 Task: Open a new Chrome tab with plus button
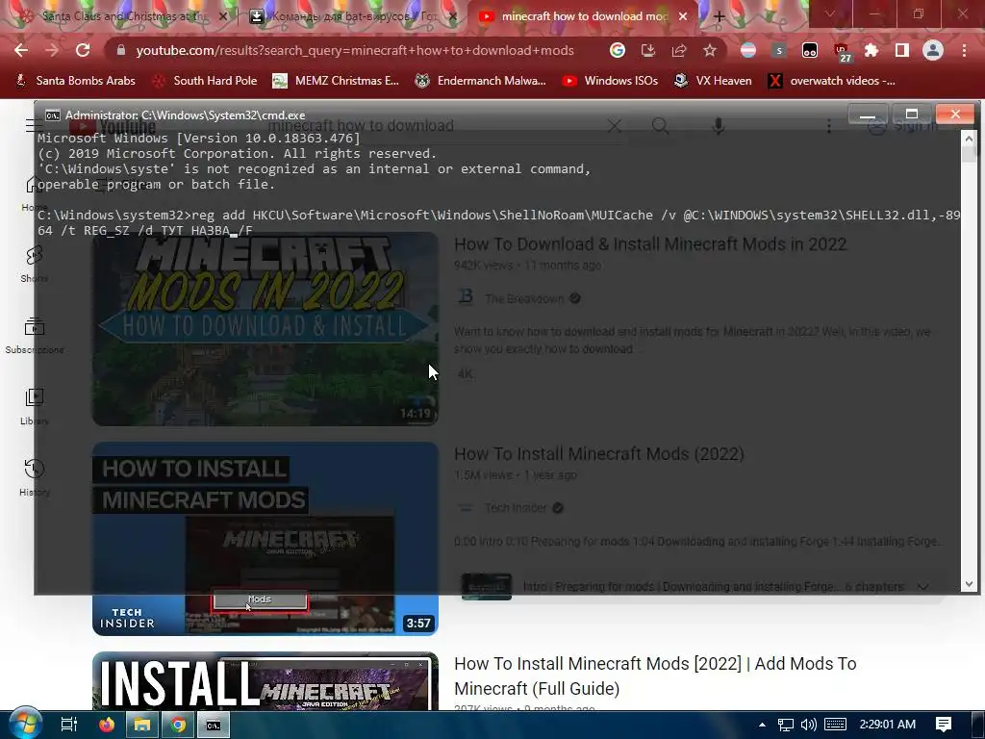click(720, 17)
